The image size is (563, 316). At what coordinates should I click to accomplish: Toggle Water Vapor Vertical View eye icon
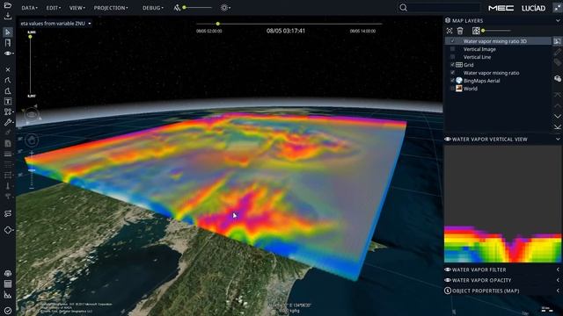[x=448, y=139]
